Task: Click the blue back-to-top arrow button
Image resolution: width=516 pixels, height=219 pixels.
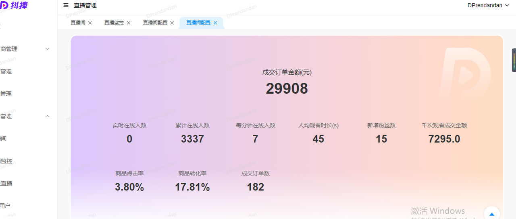Action: [x=492, y=214]
